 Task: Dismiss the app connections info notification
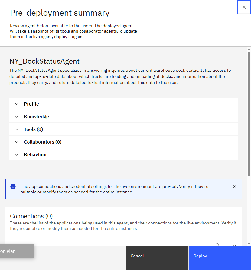(235, 186)
